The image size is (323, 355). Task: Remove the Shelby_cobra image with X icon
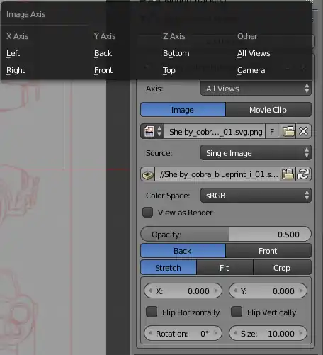(303, 131)
